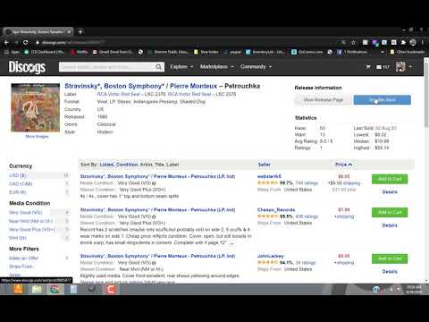
Task: Filter by Very Good Plus media condition
Action: 32,230
